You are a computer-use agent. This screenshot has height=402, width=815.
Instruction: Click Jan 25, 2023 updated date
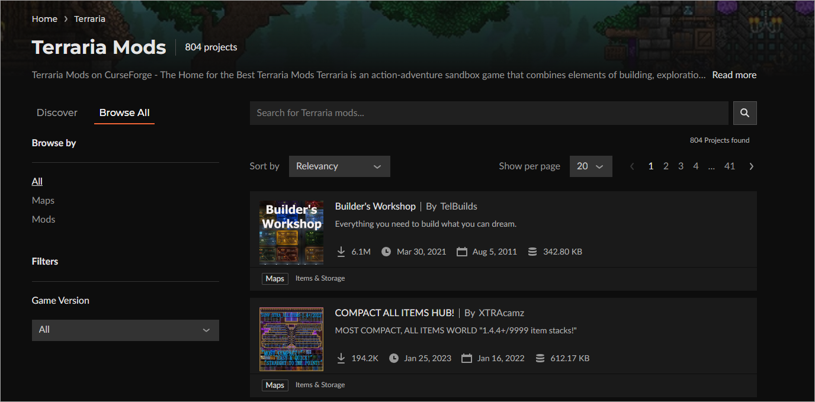(x=428, y=358)
